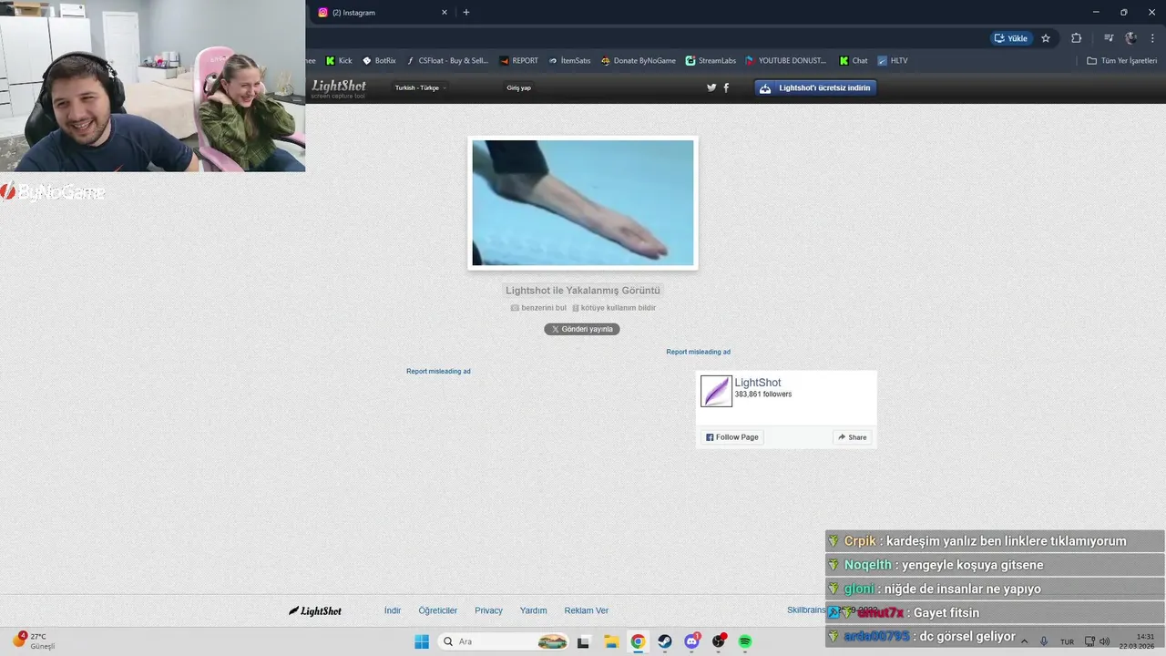The width and height of the screenshot is (1166, 656).
Task: Open the Chrome profile avatar
Action: point(1131,38)
